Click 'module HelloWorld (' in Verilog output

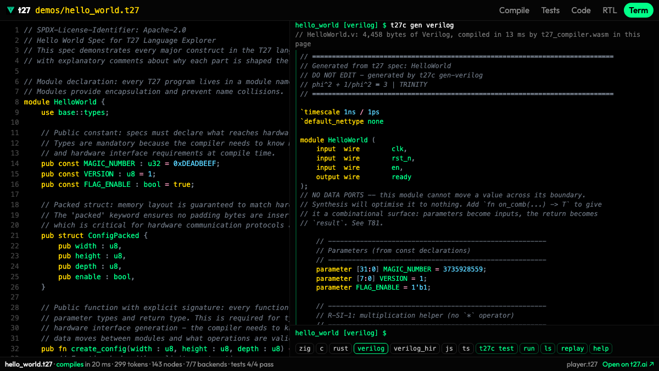coord(338,140)
